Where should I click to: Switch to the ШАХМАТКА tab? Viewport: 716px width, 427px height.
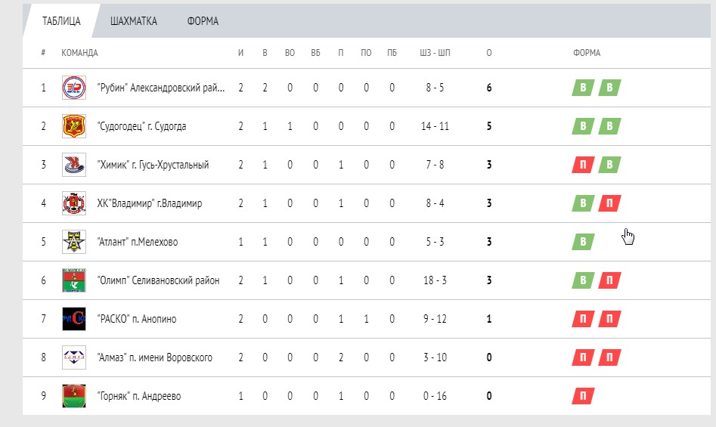pos(134,21)
